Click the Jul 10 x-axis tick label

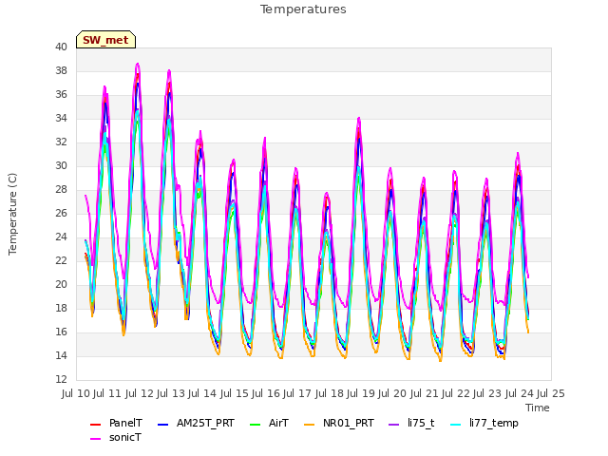coord(76,393)
